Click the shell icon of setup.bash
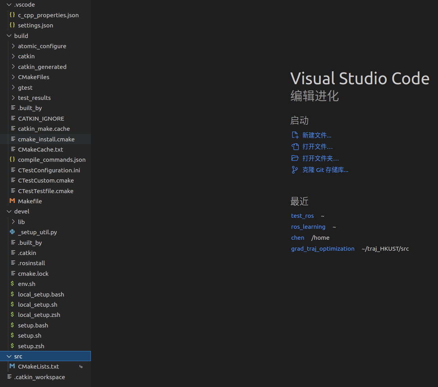Viewport: 438px width, 387px height. (x=12, y=325)
